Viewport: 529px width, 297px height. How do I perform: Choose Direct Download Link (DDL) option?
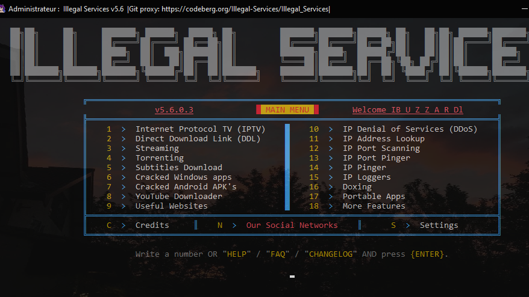(x=198, y=139)
